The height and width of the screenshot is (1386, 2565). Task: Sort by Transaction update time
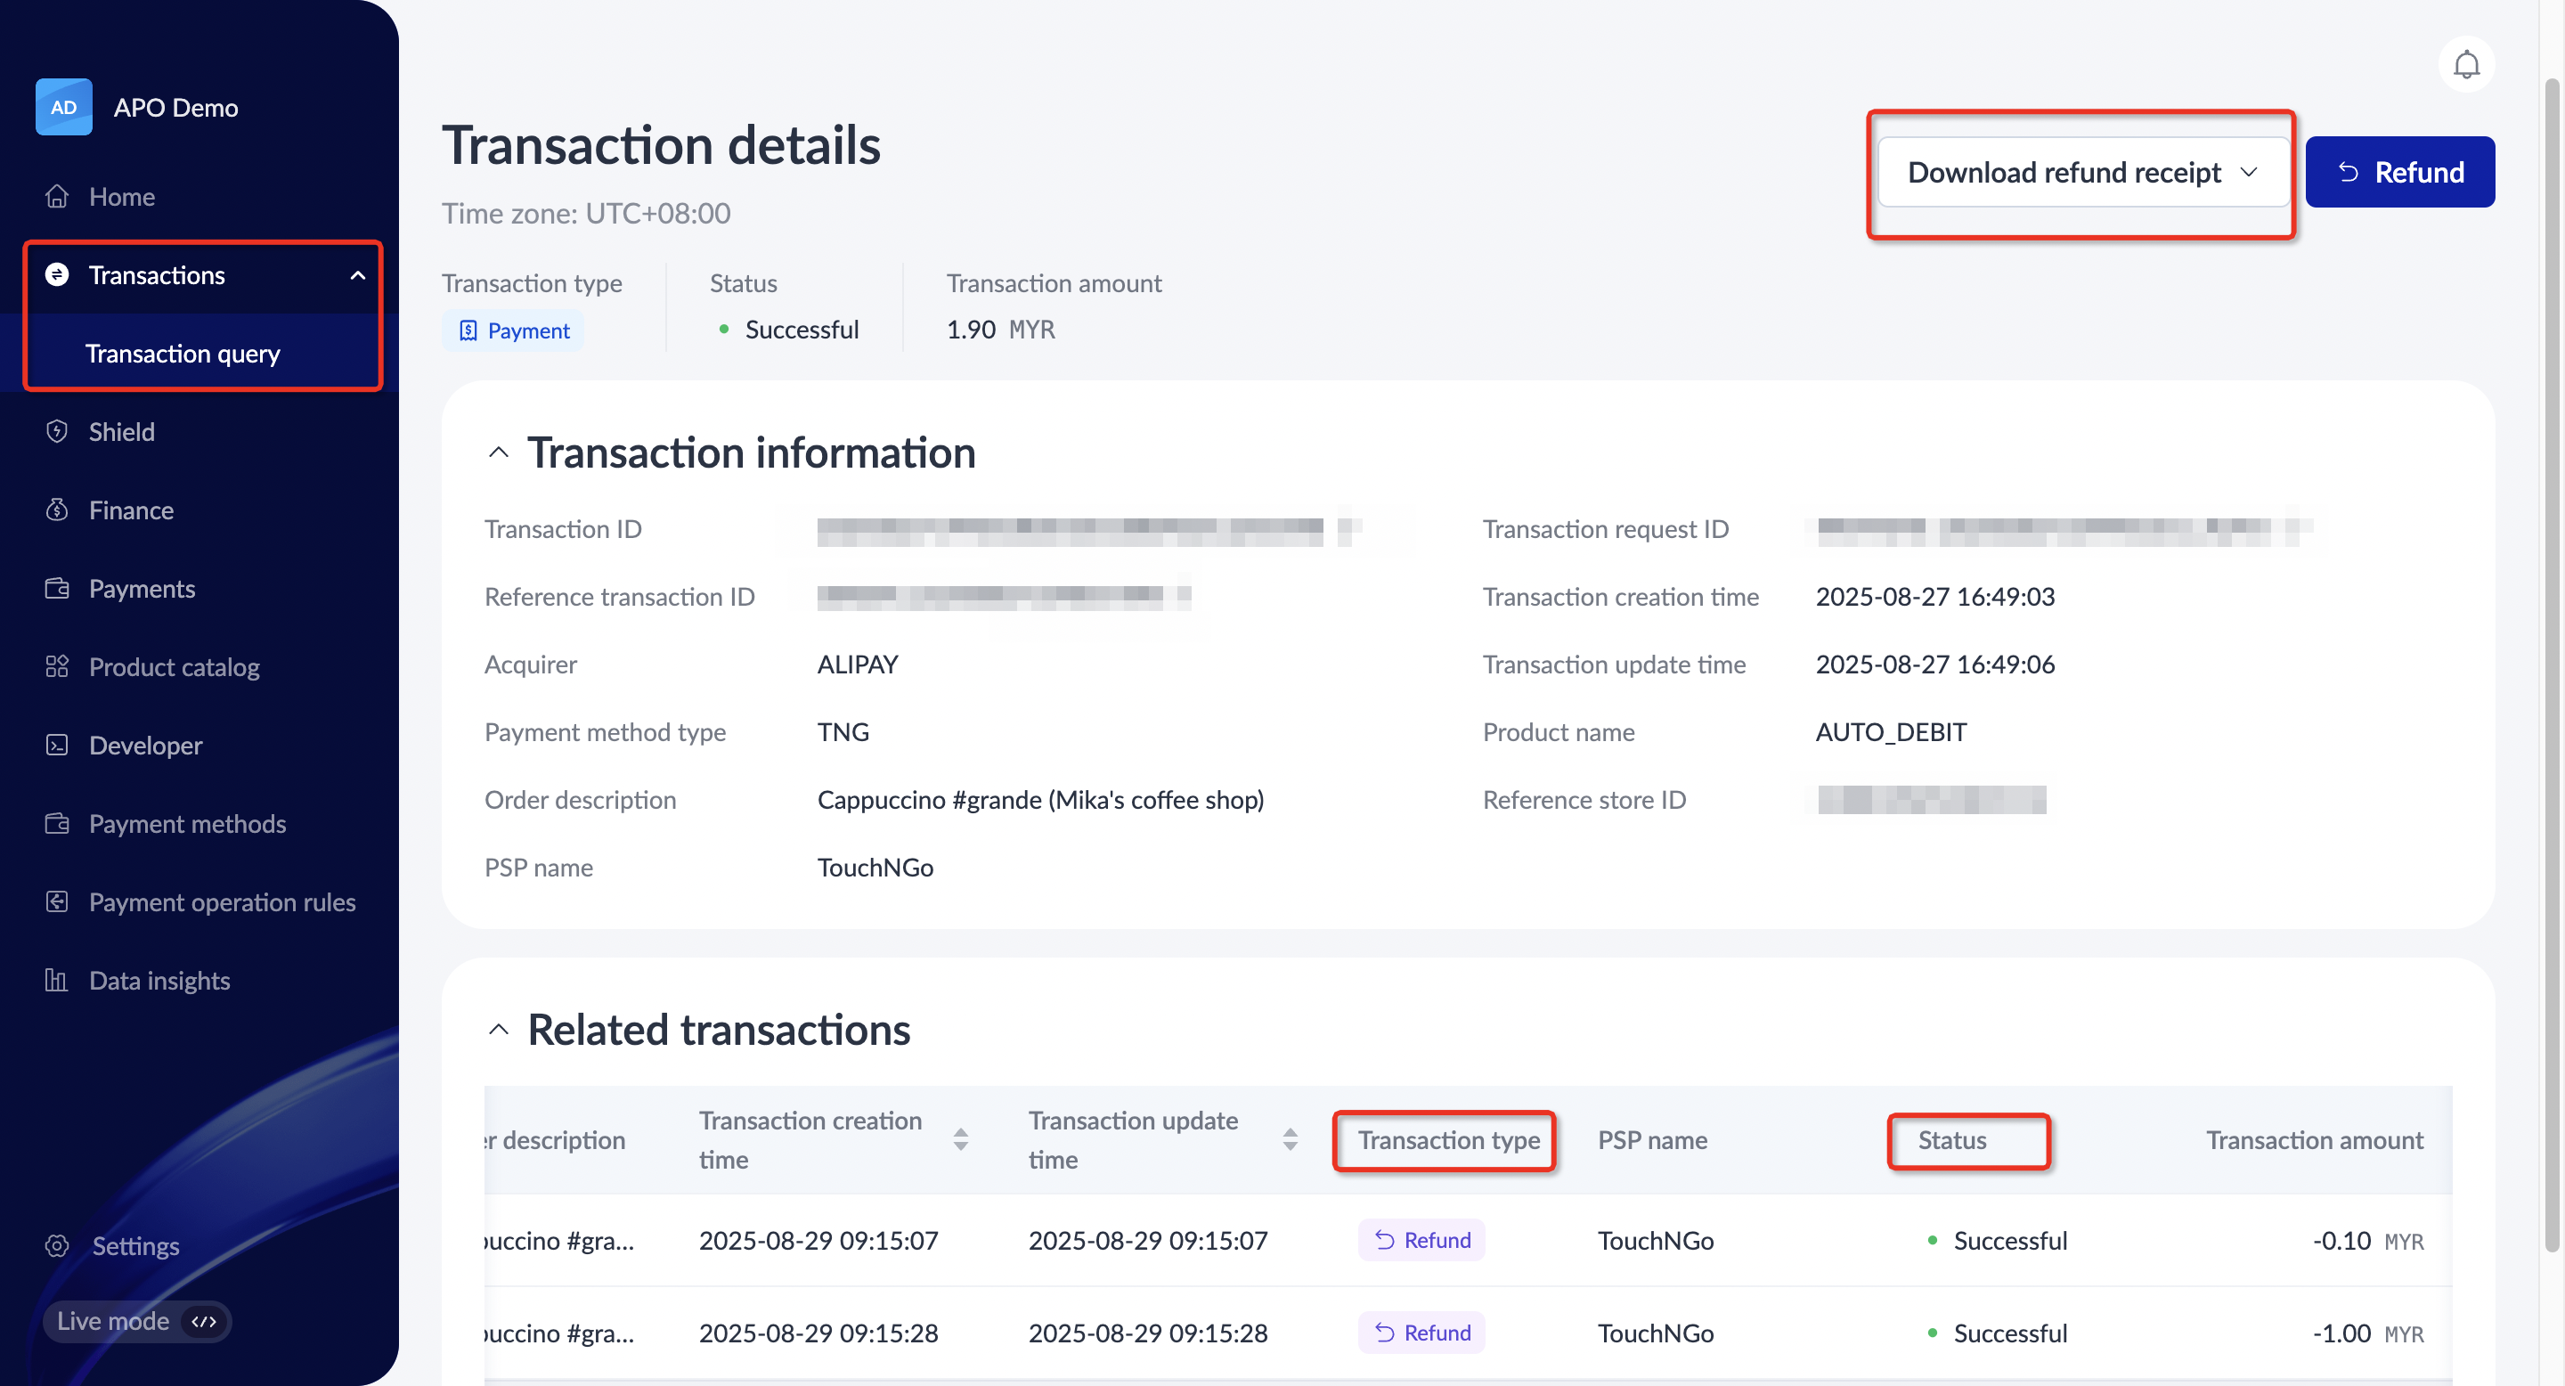coord(1290,1139)
